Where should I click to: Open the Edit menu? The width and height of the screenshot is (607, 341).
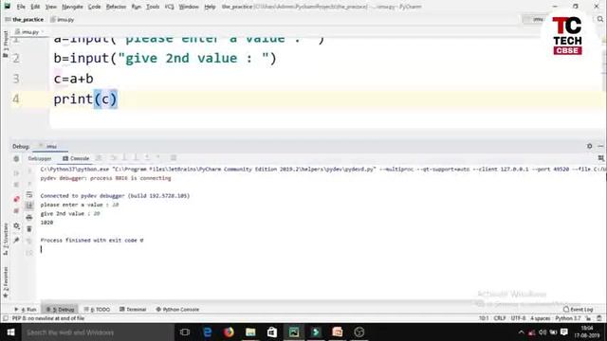(x=35, y=7)
